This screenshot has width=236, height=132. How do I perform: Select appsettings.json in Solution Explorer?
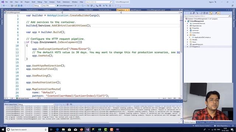coord(198,44)
